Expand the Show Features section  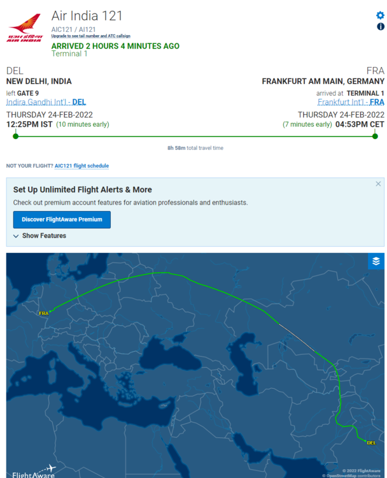tap(39, 236)
